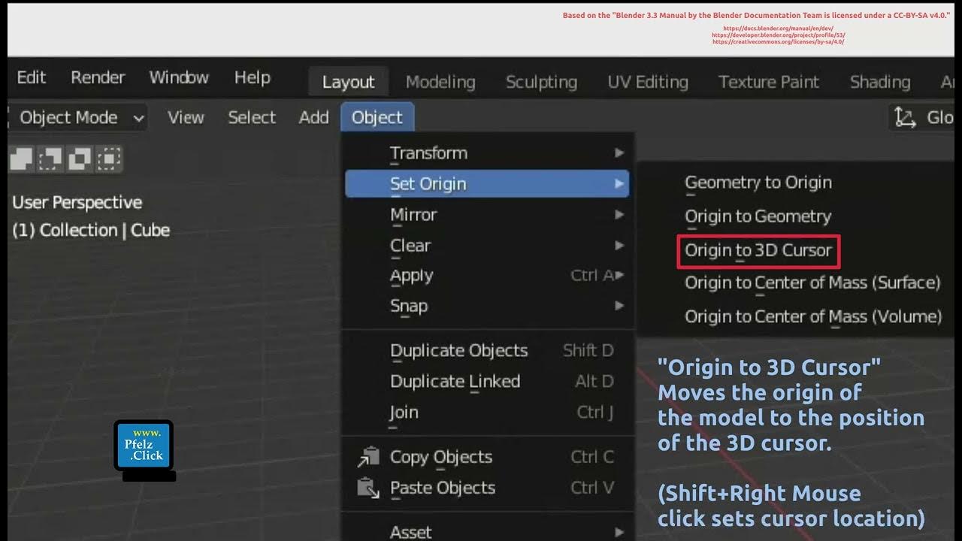962x541 pixels.
Task: Click the Copy Objects icon
Action: click(368, 457)
